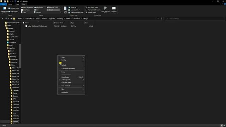Click the refresh icon beside the address bar

click(162, 19)
